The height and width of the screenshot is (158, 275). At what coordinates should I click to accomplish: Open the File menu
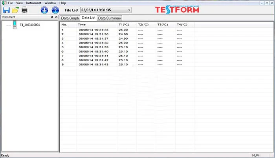click(11, 3)
